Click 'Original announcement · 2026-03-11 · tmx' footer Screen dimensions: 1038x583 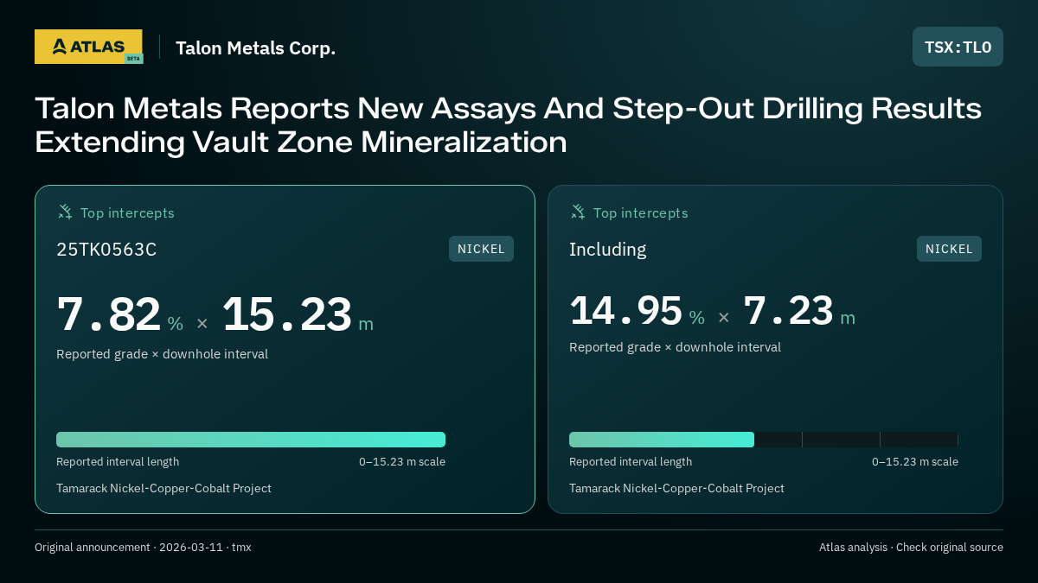coord(143,547)
